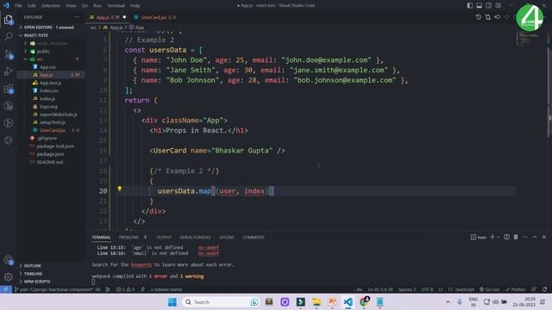Collapse the src folder

pyautogui.click(x=40, y=59)
